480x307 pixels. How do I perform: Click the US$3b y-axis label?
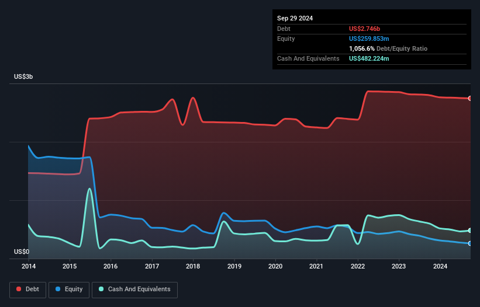tap(23, 76)
